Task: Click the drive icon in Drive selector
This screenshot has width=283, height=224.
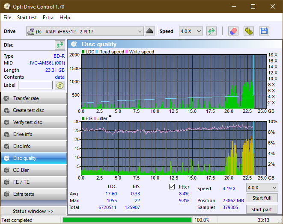Action: [31, 31]
